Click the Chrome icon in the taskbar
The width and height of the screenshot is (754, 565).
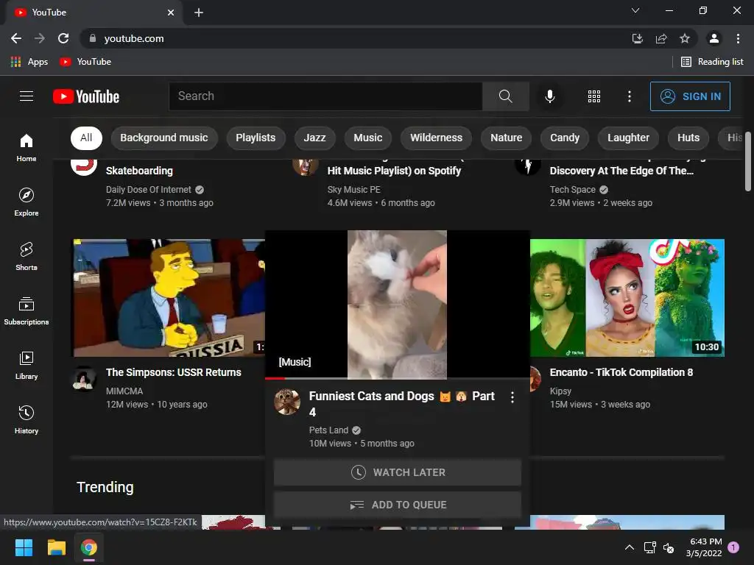point(88,547)
